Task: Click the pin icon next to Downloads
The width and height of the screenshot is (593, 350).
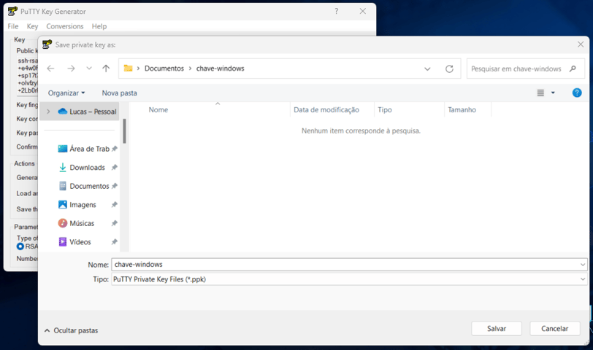Action: point(114,167)
